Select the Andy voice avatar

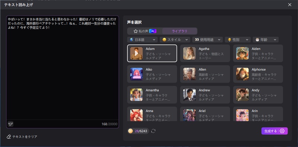242,95
